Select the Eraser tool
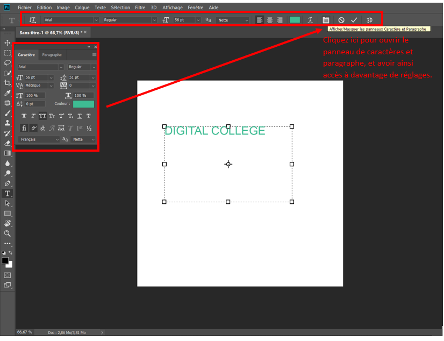The width and height of the screenshot is (444, 341). click(x=8, y=143)
